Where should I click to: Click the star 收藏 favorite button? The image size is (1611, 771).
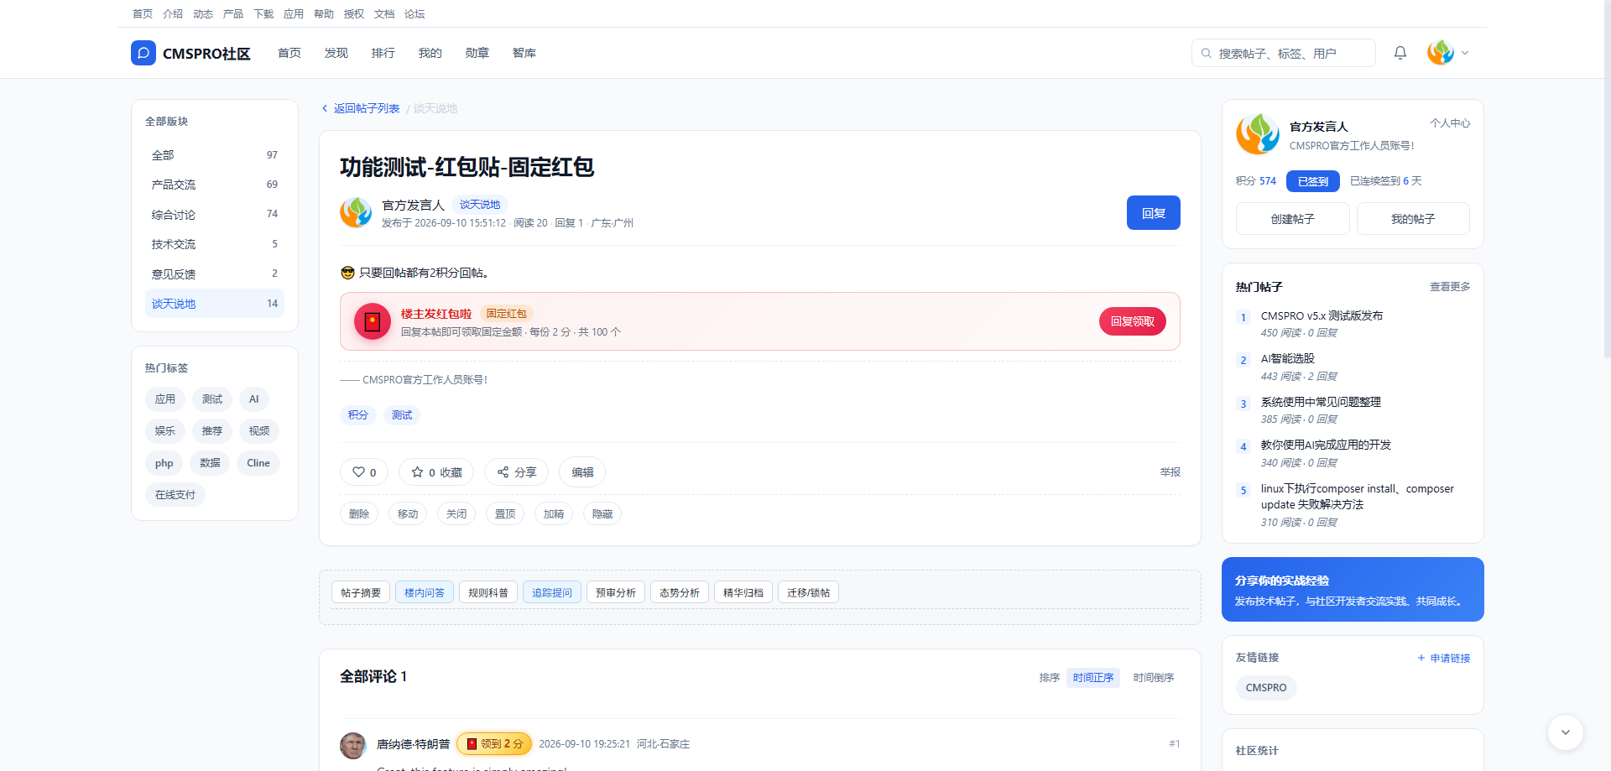[x=436, y=472]
